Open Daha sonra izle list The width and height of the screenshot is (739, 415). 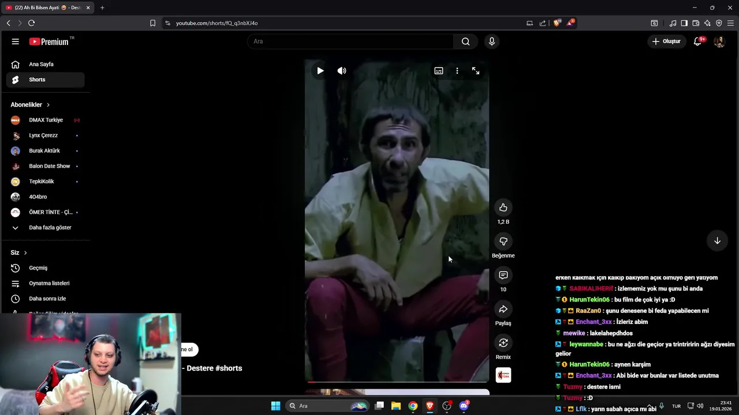[45, 299]
